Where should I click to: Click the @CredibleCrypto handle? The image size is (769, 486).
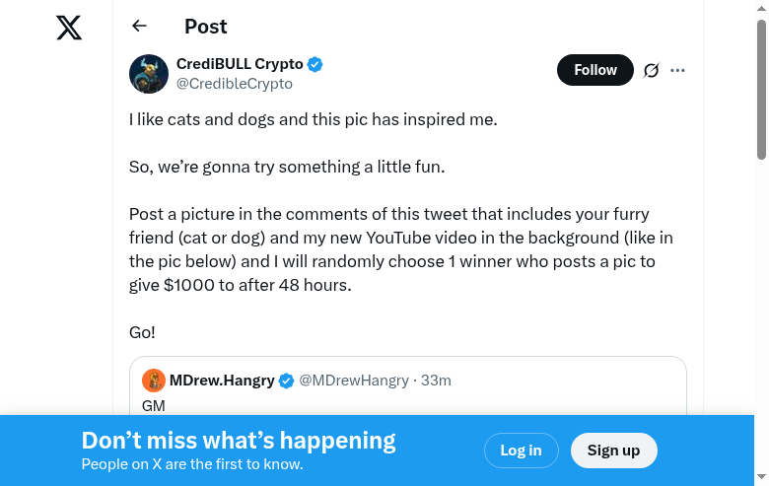[235, 84]
